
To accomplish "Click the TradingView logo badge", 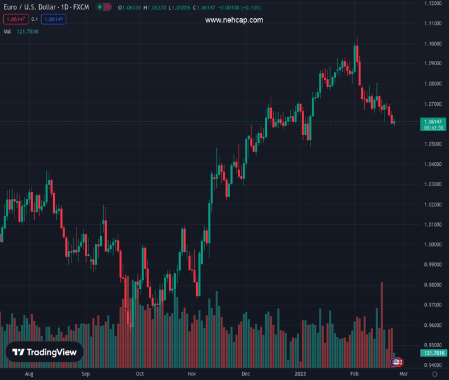I will (44, 353).
